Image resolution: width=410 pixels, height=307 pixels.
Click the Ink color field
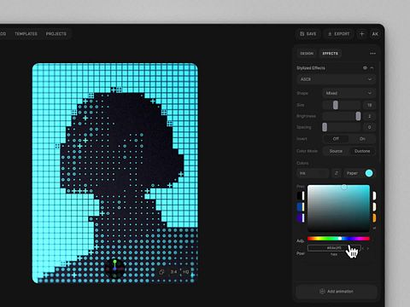pyautogui.click(x=313, y=173)
